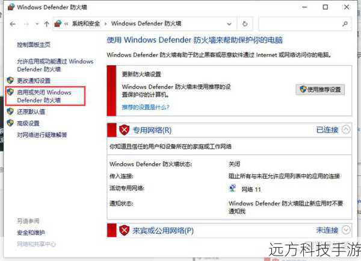Viewport: 361px width, 261px height.
Task: Collapse 专用网络 section with chevron
Action: pyautogui.click(x=346, y=130)
